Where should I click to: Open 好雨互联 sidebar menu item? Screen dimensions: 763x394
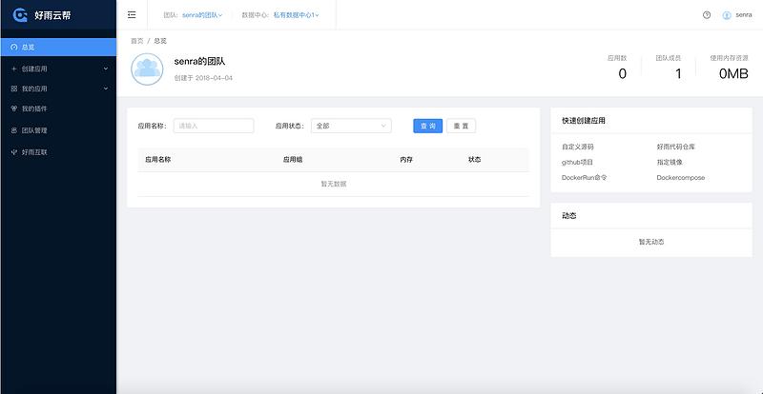[58, 152]
